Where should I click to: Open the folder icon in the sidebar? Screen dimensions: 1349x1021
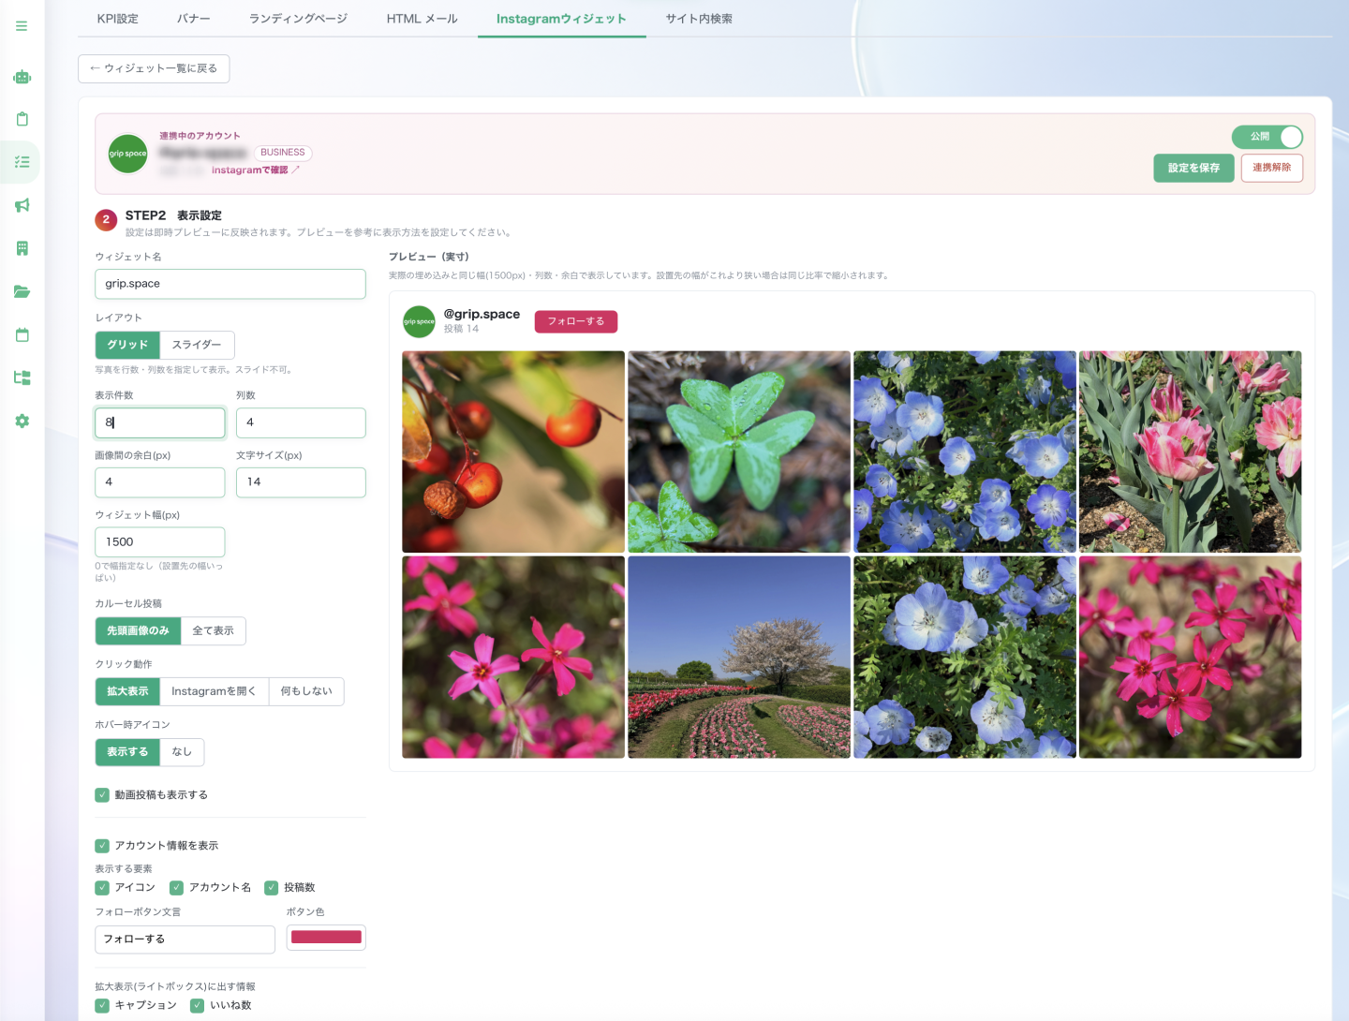tap(22, 291)
